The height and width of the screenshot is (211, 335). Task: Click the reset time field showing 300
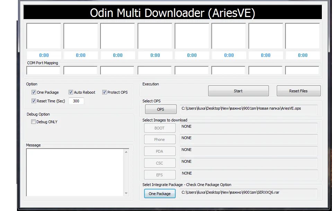[76, 101]
